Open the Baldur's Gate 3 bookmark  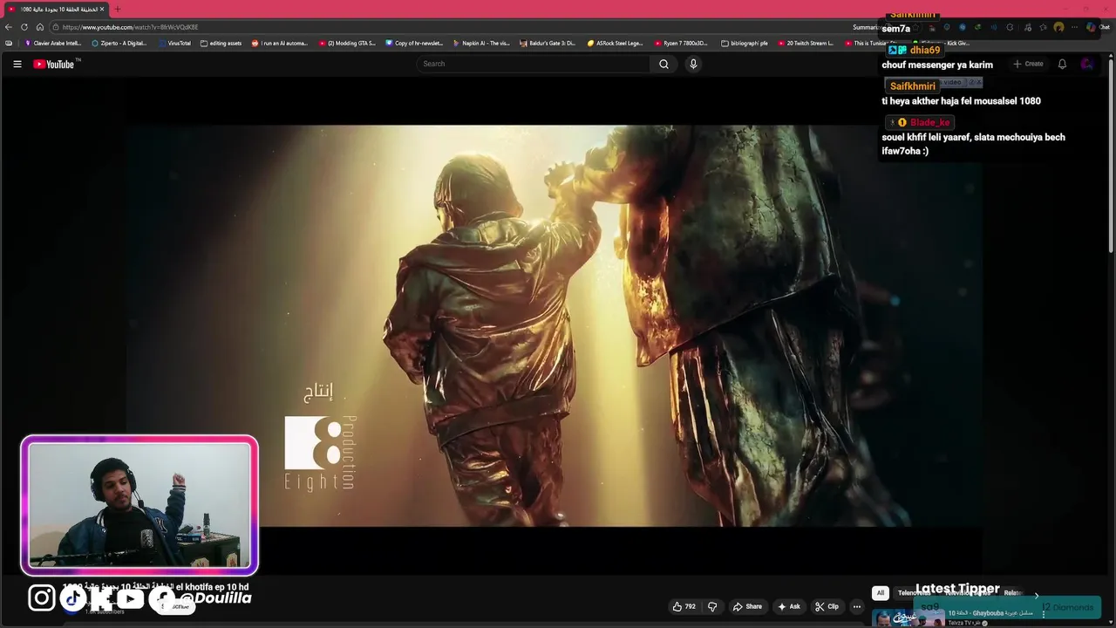(548, 43)
